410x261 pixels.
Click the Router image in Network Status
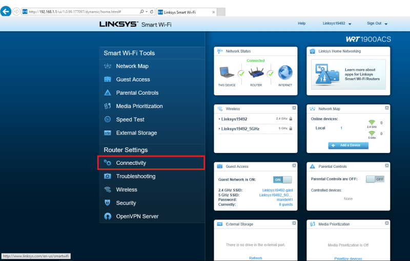click(256, 73)
